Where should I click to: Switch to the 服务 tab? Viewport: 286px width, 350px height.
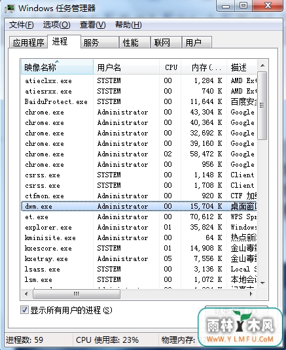click(x=99, y=42)
